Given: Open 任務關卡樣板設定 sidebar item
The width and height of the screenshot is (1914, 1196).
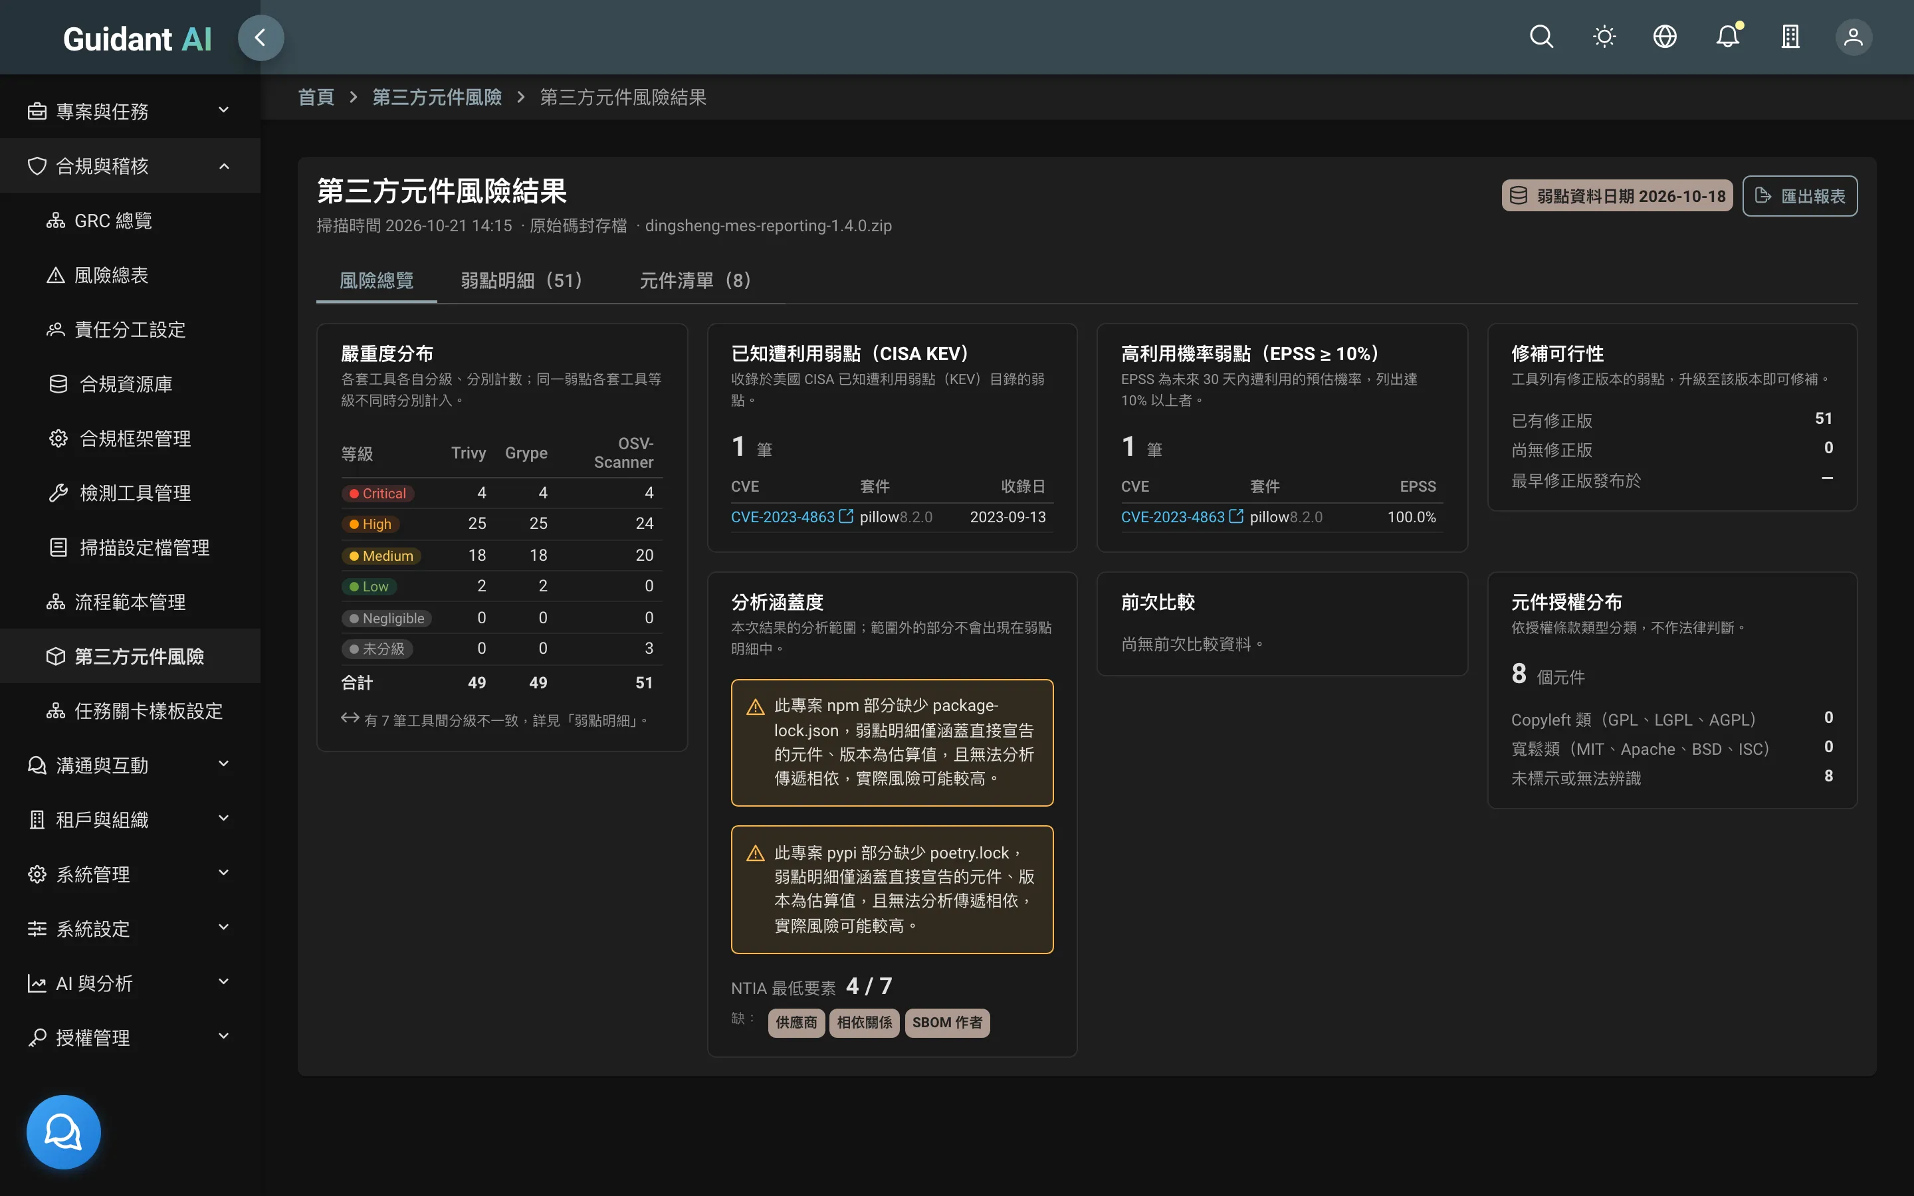Looking at the screenshot, I should coord(130,711).
